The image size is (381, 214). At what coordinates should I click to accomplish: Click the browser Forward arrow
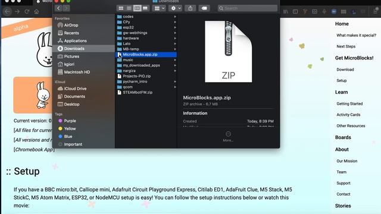[17, 11]
